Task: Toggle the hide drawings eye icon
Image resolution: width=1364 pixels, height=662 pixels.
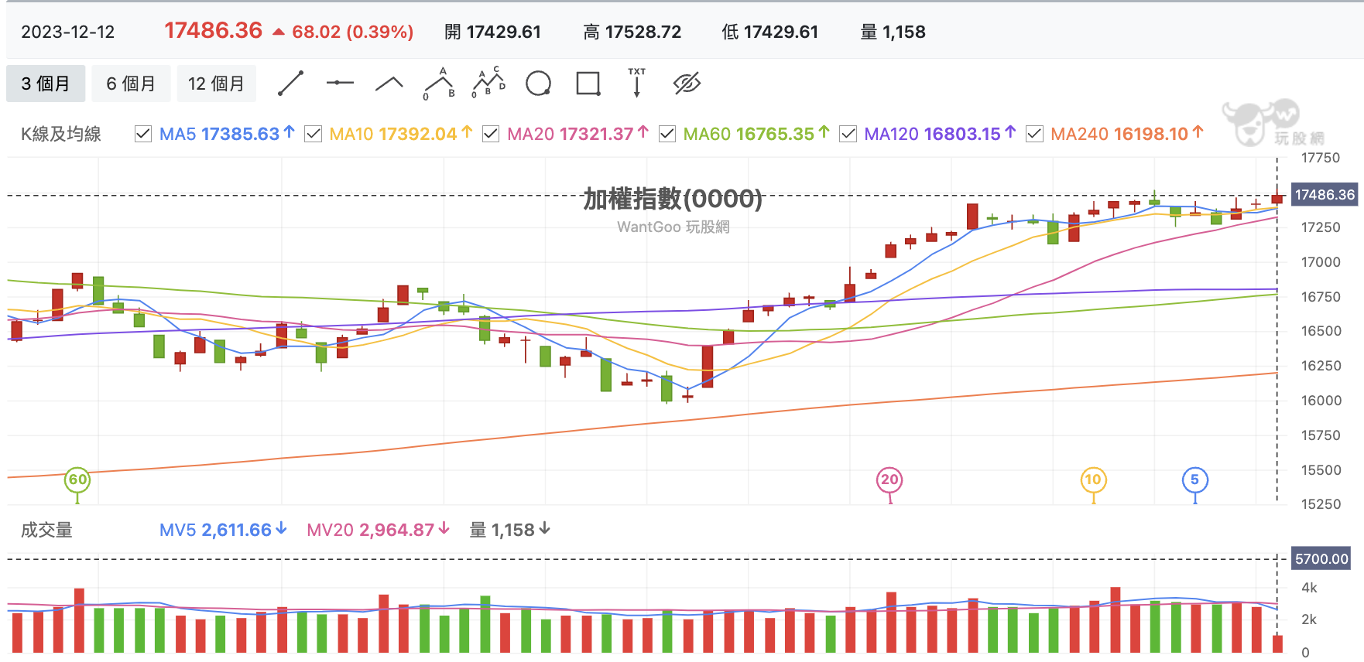Action: click(687, 84)
